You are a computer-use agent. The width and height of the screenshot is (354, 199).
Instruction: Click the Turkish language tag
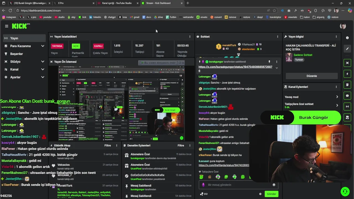[299, 60]
